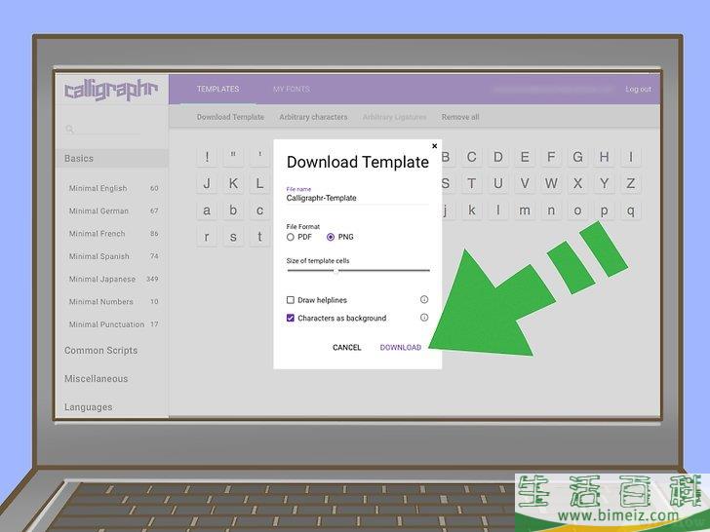Click the uppercase K character tile
The image size is (710, 532).
[x=233, y=183]
